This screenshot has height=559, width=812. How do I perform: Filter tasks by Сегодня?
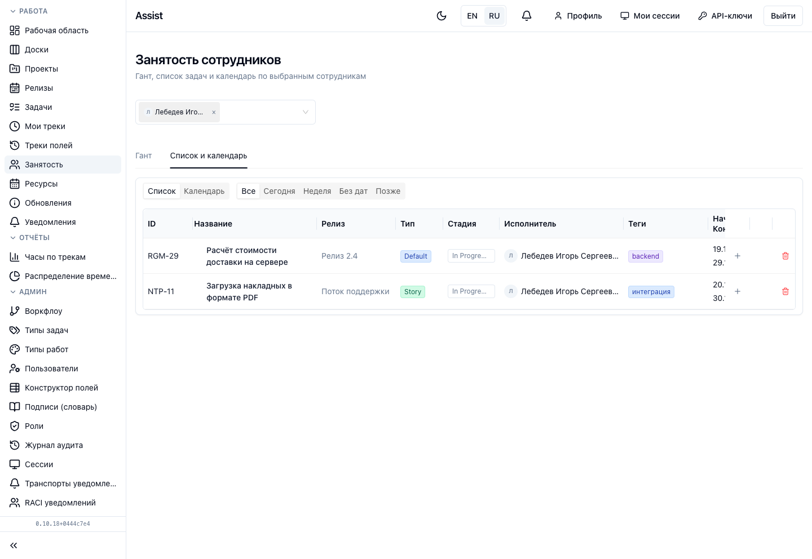tap(279, 191)
